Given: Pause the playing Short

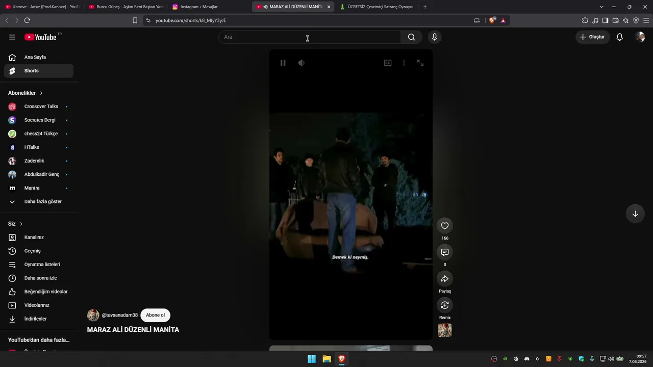Looking at the screenshot, I should tap(283, 63).
